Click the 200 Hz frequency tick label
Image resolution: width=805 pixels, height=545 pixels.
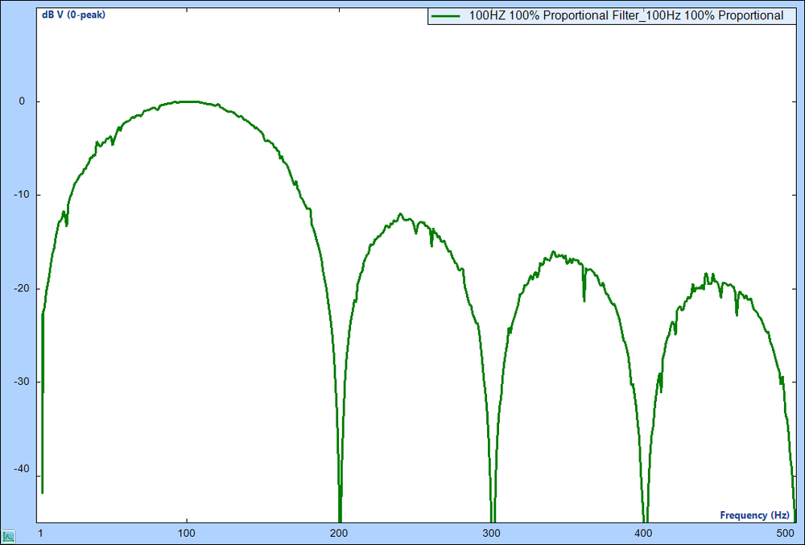point(339,533)
